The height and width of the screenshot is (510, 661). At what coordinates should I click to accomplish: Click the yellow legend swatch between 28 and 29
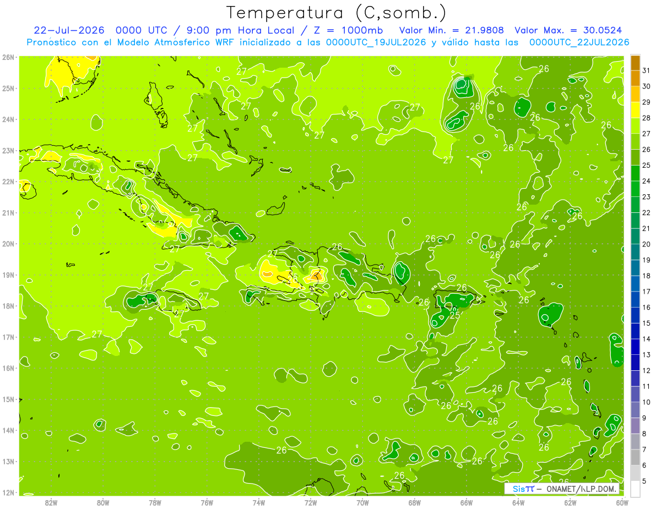click(635, 109)
